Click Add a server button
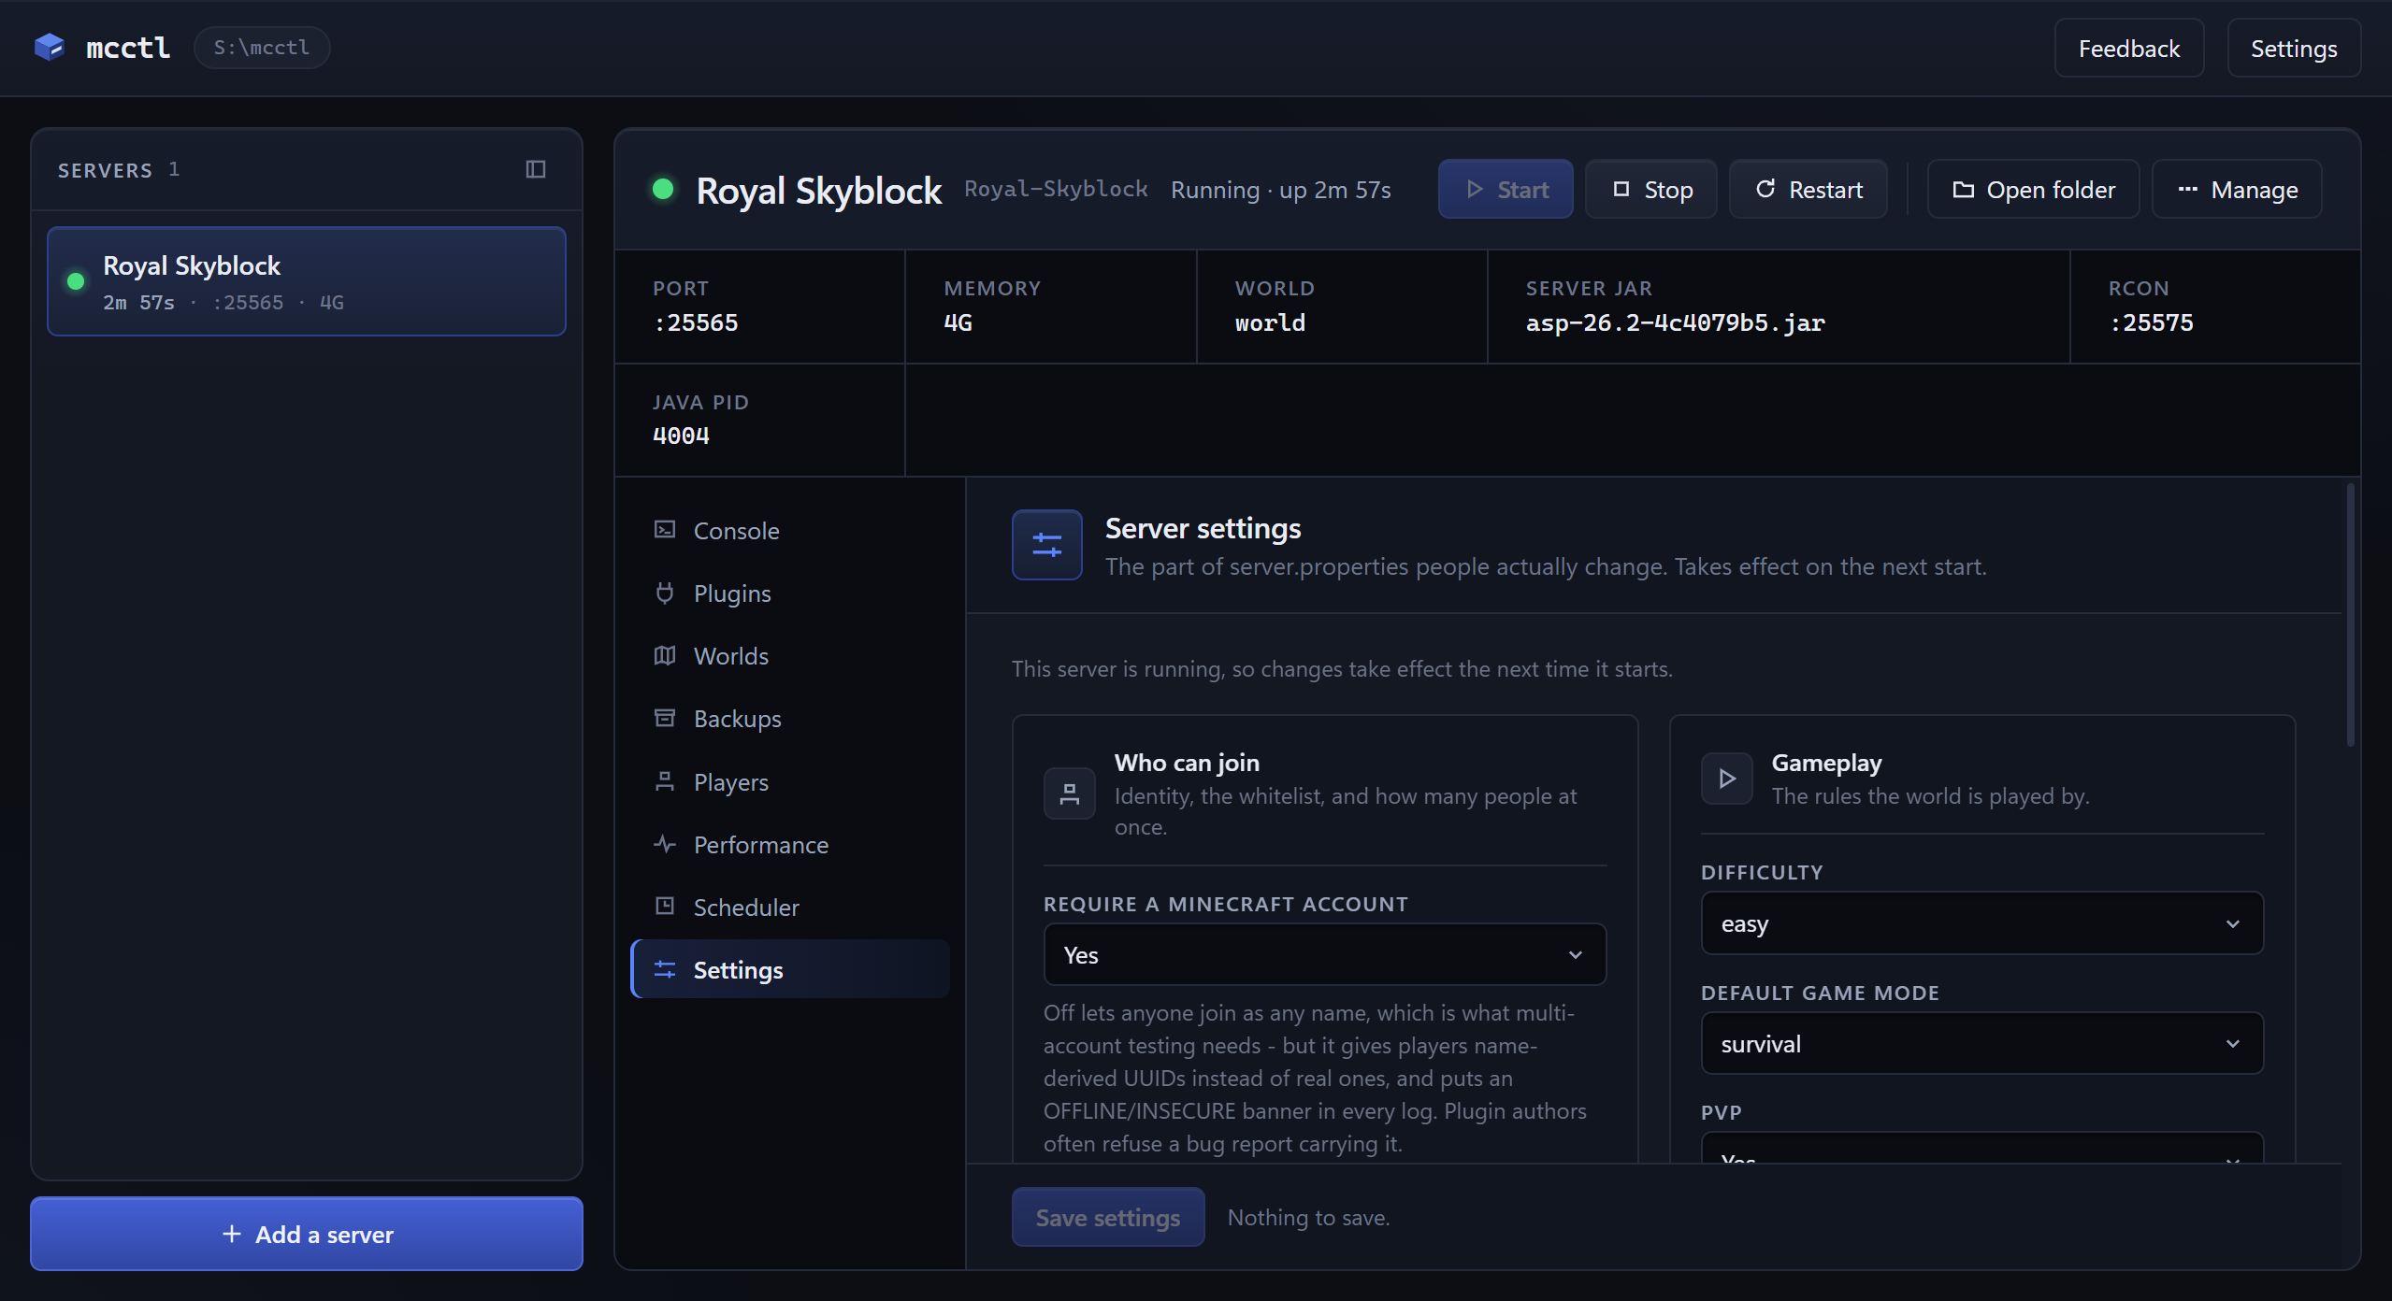Image resolution: width=2392 pixels, height=1301 pixels. pyautogui.click(x=307, y=1234)
